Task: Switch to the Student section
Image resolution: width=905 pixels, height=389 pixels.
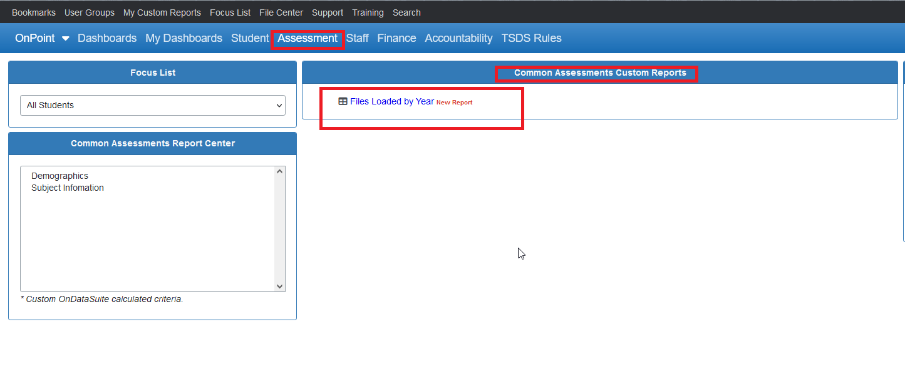Action: click(249, 38)
